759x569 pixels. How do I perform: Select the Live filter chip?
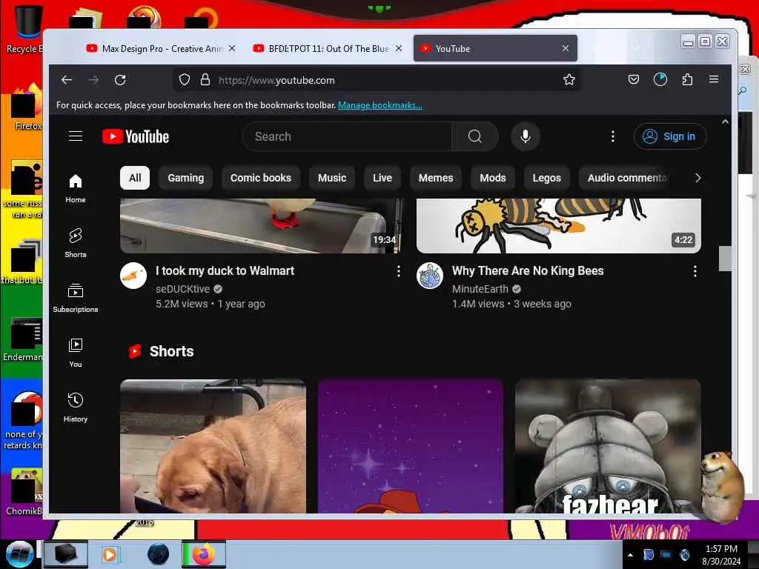point(382,178)
